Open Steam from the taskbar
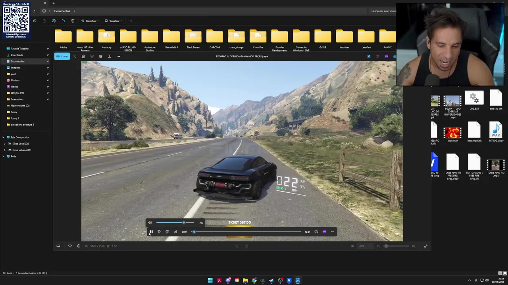This screenshot has width=508, height=285. pyautogui.click(x=271, y=280)
